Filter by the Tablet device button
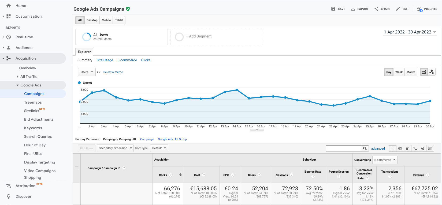This screenshot has width=442, height=205. (119, 20)
